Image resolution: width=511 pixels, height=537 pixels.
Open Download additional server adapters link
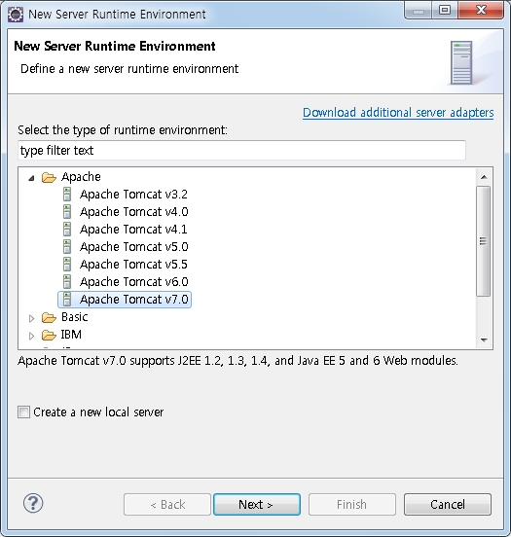(398, 112)
